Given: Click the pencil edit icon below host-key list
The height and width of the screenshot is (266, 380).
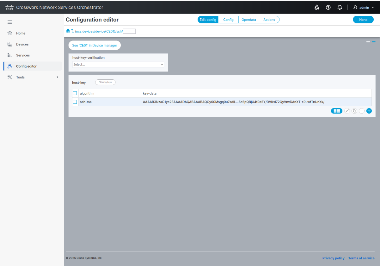Looking at the screenshot, I should 347,111.
